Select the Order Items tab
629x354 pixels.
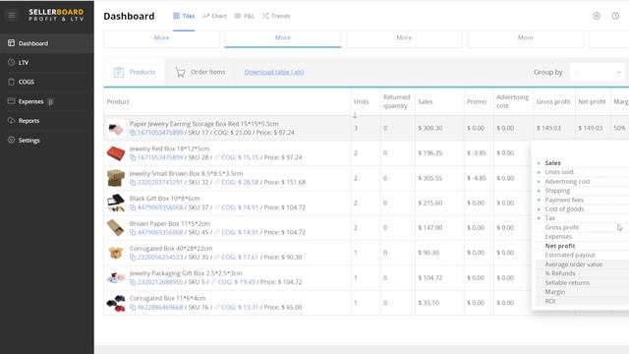click(x=200, y=72)
